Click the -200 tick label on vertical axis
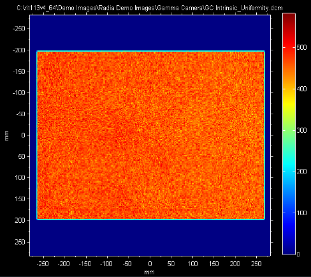The height and width of the screenshot is (277, 311). coord(19,50)
